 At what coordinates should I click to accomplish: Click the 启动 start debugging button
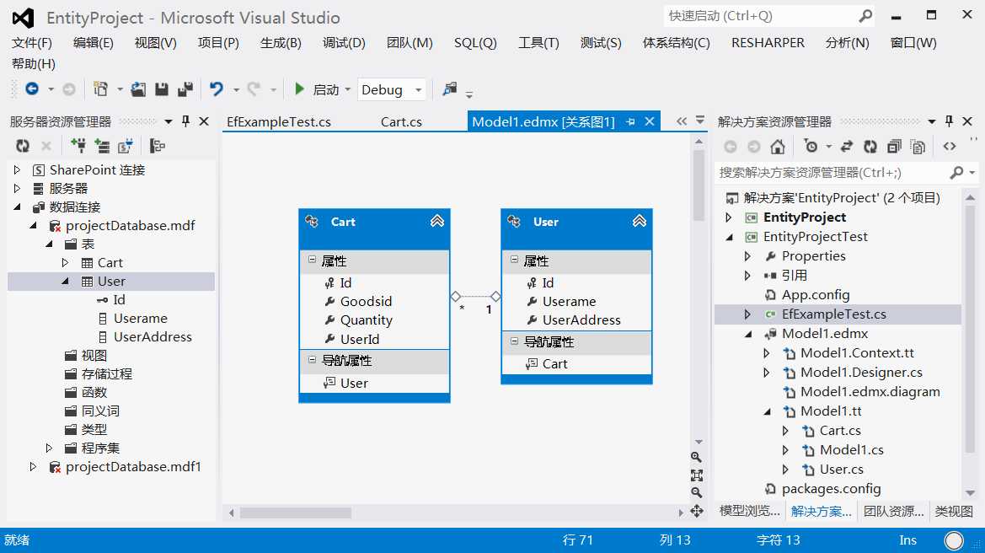(x=318, y=90)
